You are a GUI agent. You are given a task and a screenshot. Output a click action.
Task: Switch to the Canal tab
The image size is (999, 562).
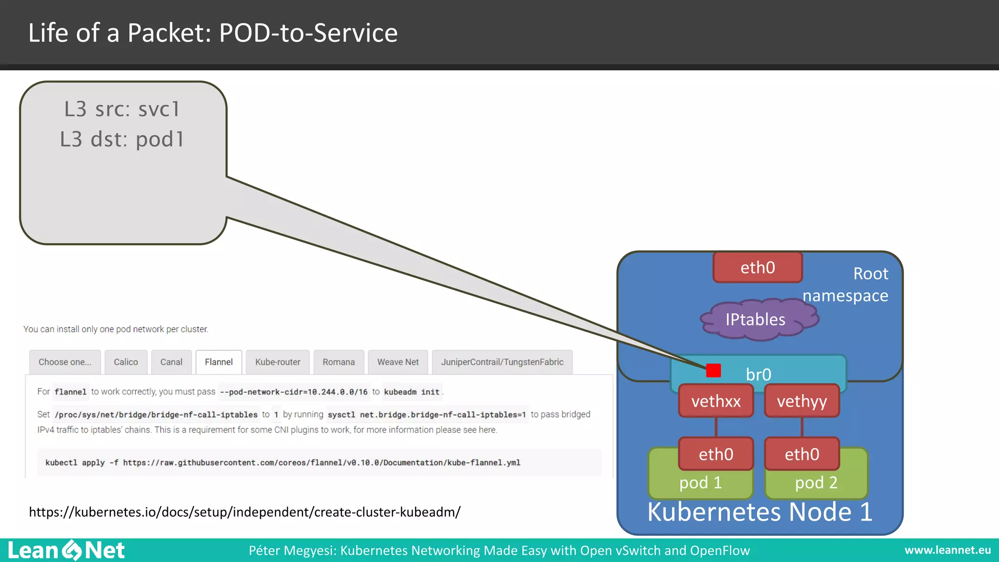(171, 362)
